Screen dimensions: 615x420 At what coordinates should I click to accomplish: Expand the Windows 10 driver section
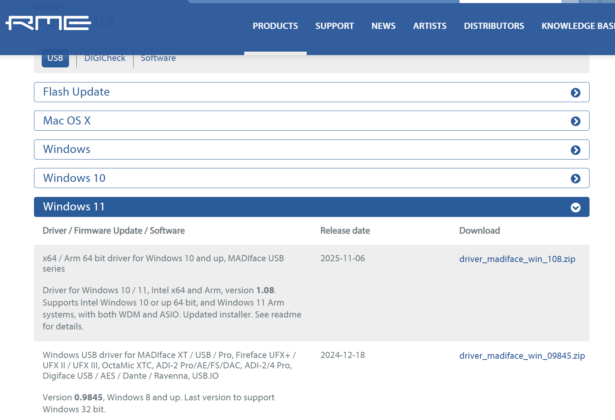74,178
